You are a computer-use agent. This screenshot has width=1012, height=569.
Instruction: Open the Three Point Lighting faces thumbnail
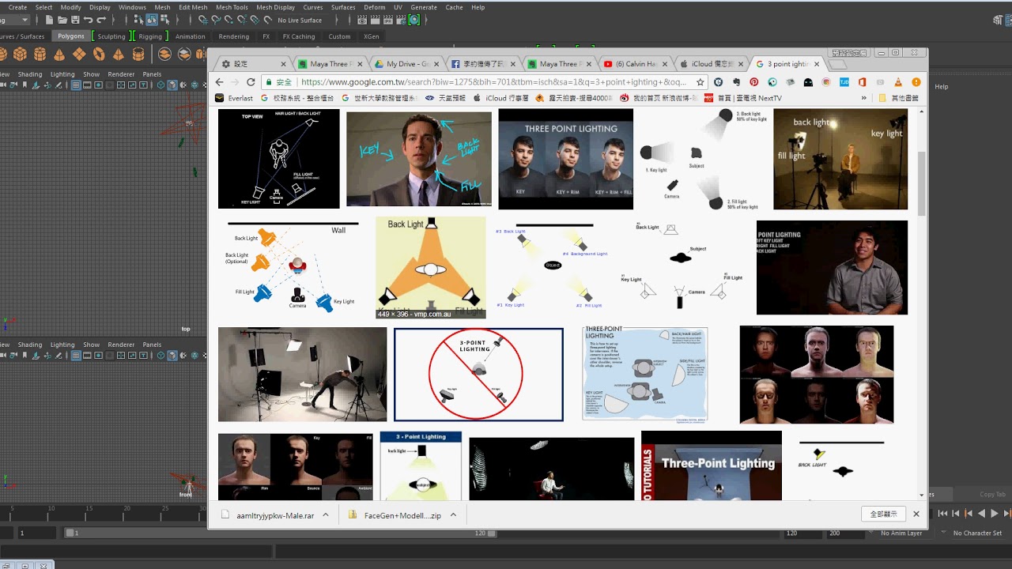(565, 159)
